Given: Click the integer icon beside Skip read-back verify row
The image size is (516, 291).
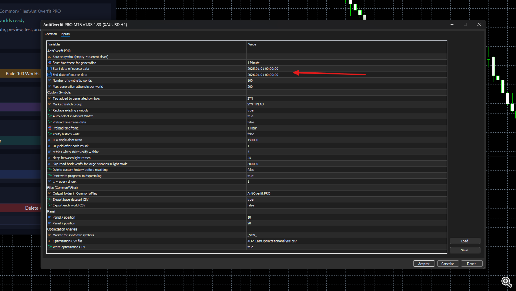Looking at the screenshot, I should 50,164.
